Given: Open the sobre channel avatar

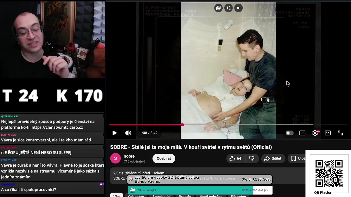Looking at the screenshot, I should (x=115, y=158).
